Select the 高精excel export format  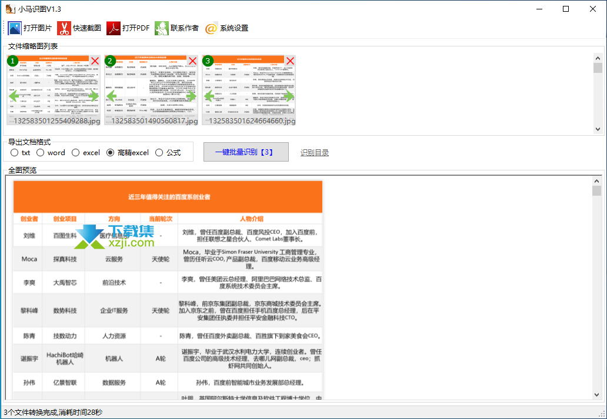coord(128,153)
